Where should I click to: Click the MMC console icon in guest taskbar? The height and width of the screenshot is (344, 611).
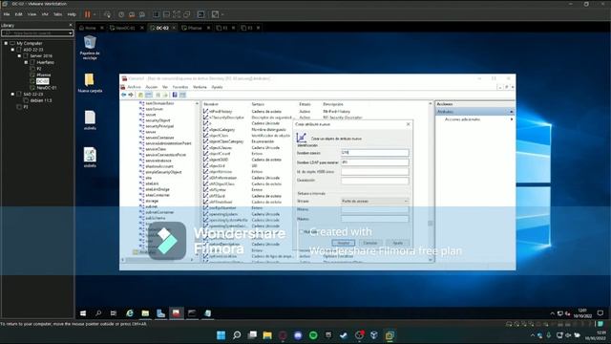(x=177, y=313)
